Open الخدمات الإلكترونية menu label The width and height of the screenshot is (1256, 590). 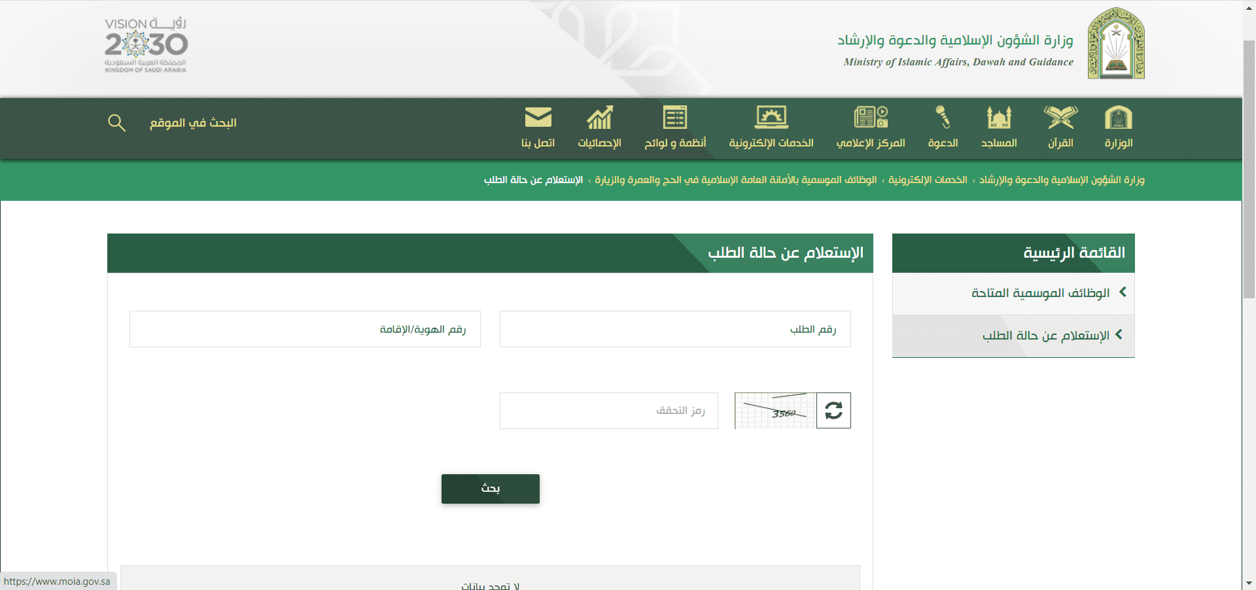[x=771, y=143]
